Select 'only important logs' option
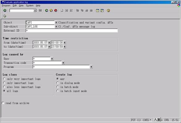This screenshot has height=123, width=181. click(x=4, y=83)
